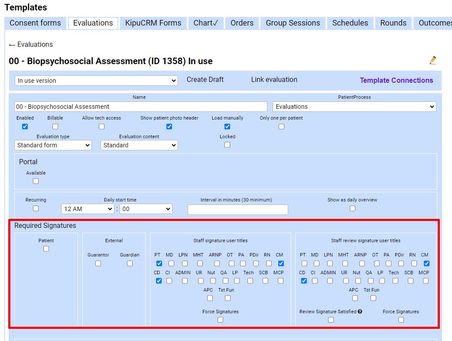This screenshot has width=452, height=341.
Task: Open the Daily start time hour dropdown
Action: 88,209
